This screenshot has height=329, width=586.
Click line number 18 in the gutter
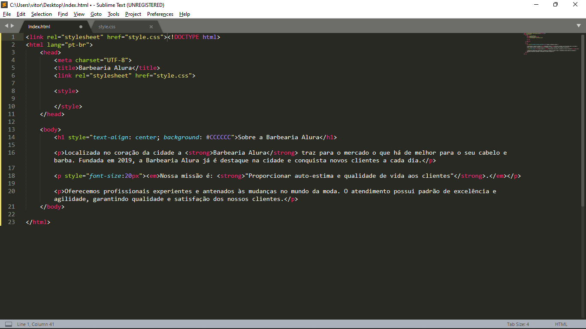click(x=11, y=176)
